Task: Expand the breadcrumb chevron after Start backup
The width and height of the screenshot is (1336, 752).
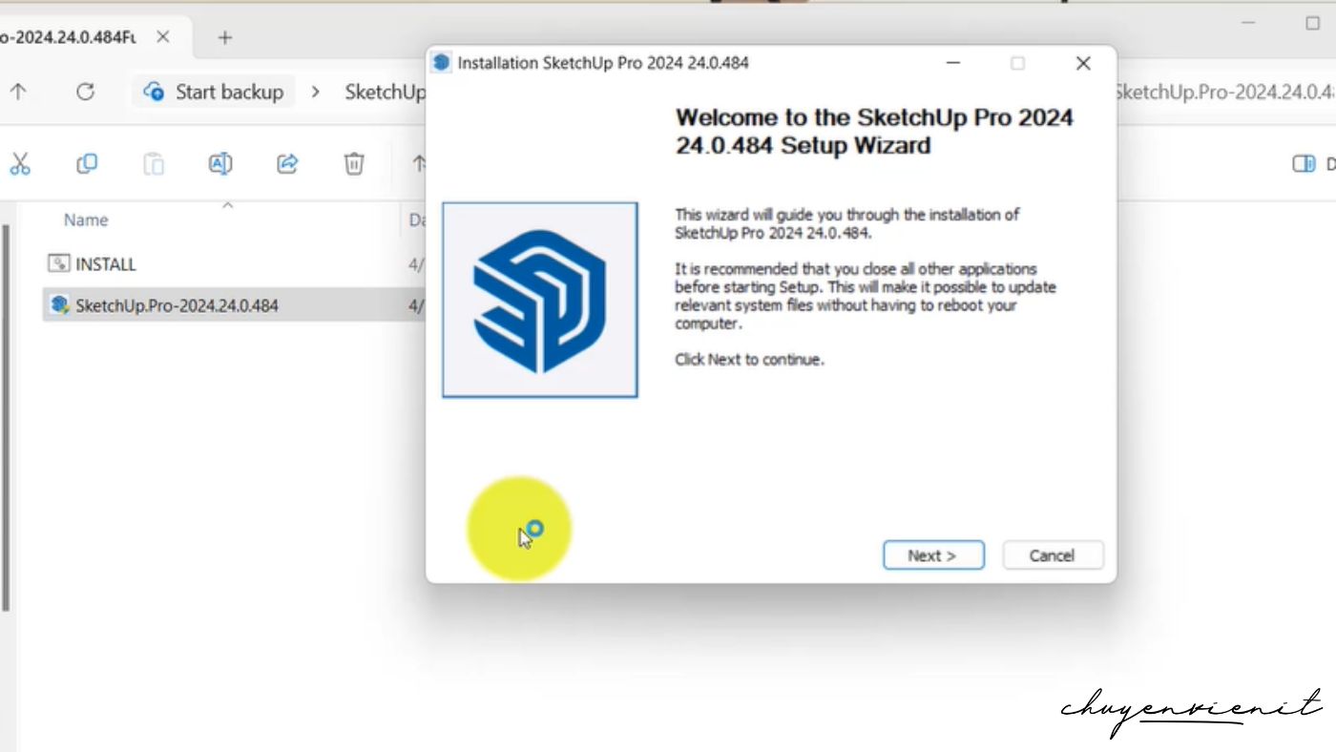Action: 315,92
